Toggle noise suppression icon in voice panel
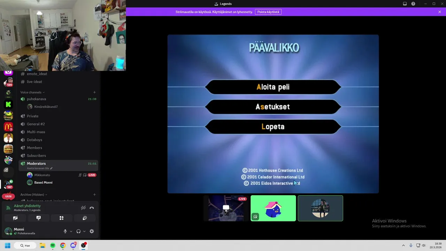This screenshot has width=446, height=251. click(x=83, y=208)
